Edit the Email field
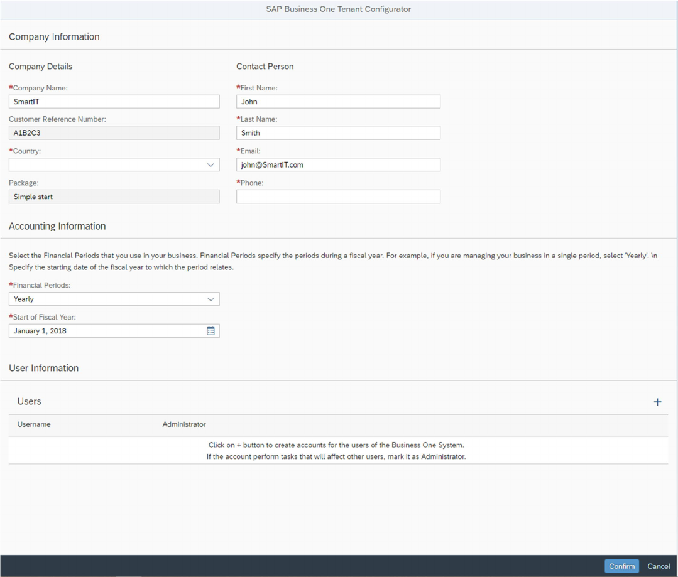This screenshot has width=678, height=577. 338,164
